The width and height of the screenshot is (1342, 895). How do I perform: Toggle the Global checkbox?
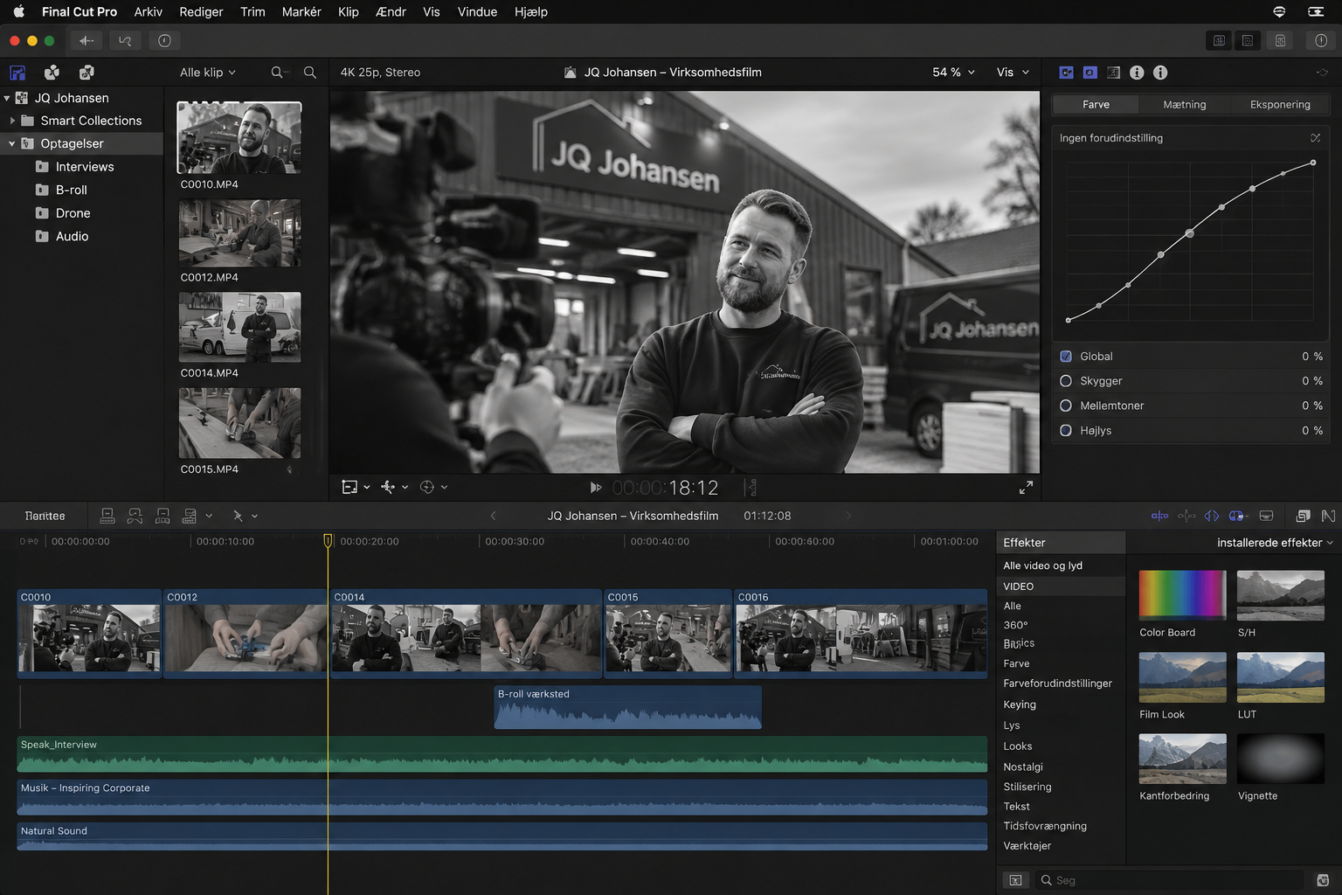[1066, 357]
